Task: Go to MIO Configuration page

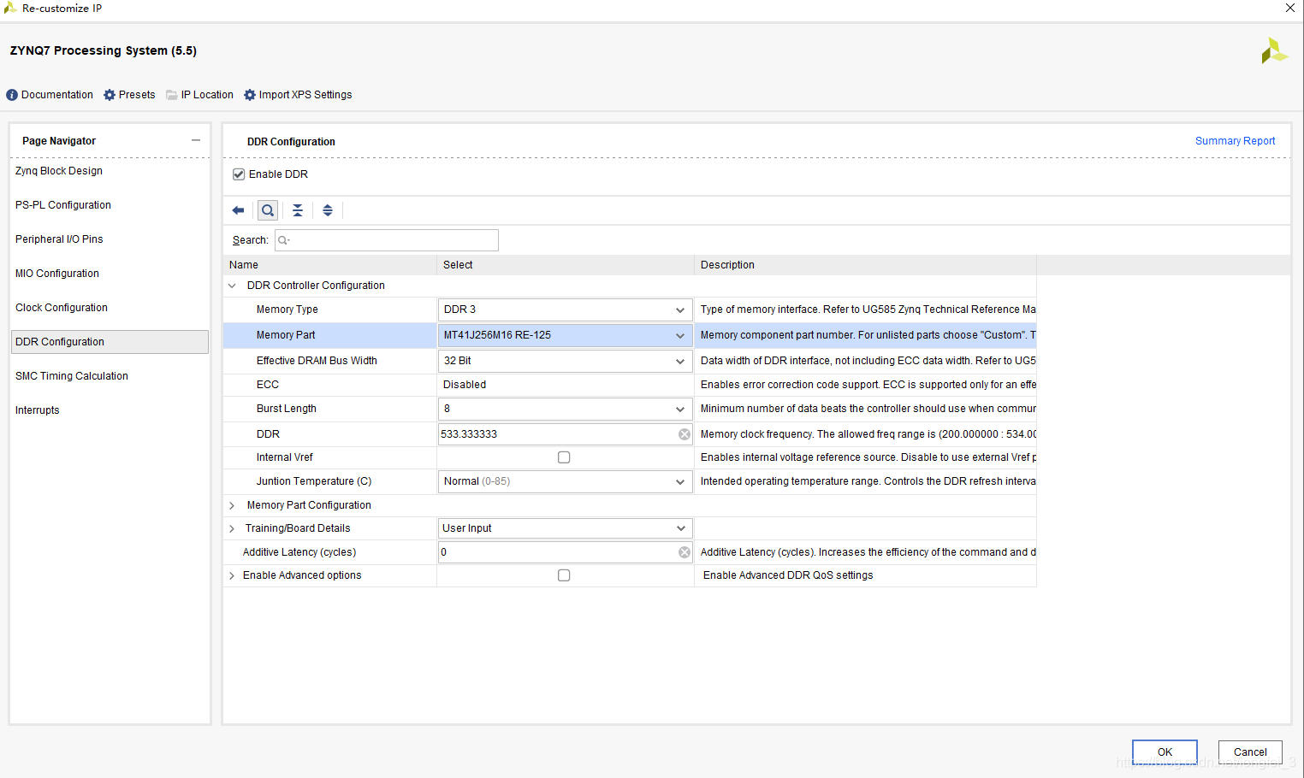Action: tap(57, 274)
